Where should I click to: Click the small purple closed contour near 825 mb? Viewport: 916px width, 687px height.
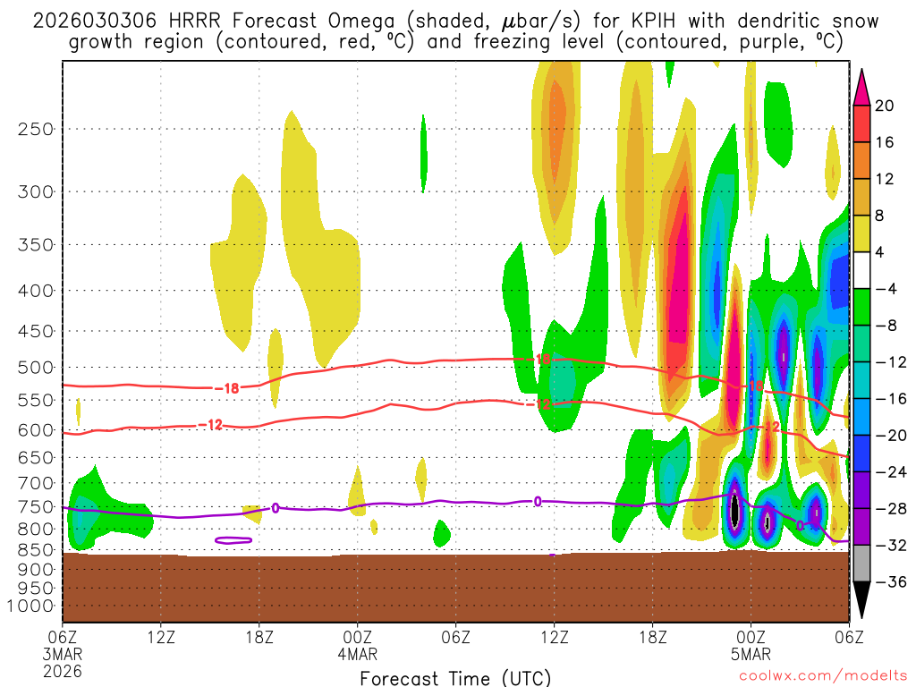coord(233,540)
